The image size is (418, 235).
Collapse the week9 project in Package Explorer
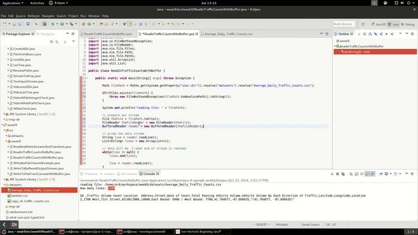[3, 125]
